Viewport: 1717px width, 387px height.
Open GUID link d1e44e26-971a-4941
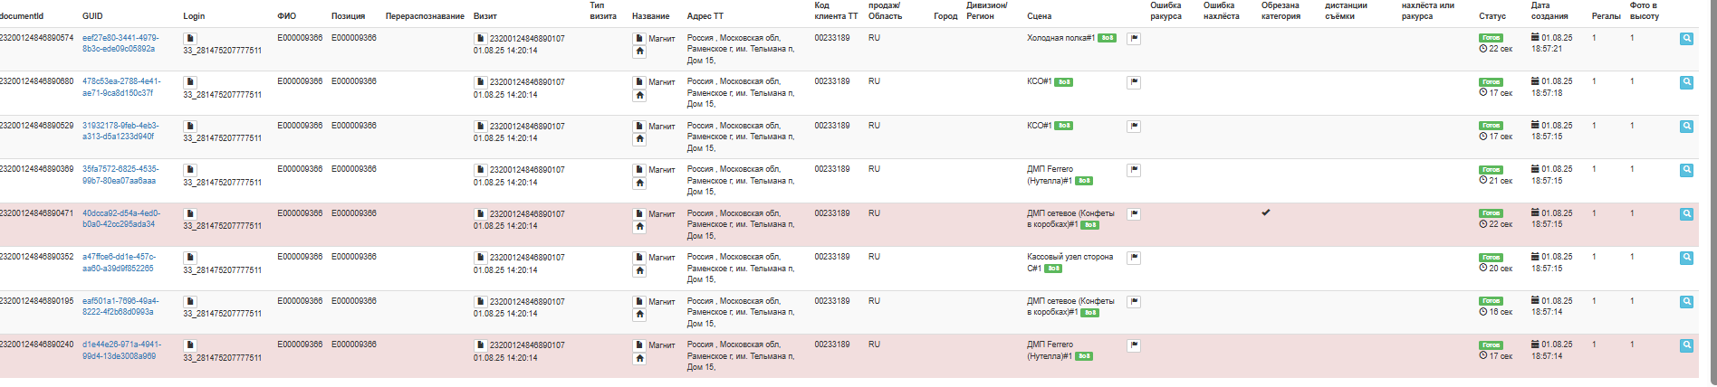tap(121, 350)
